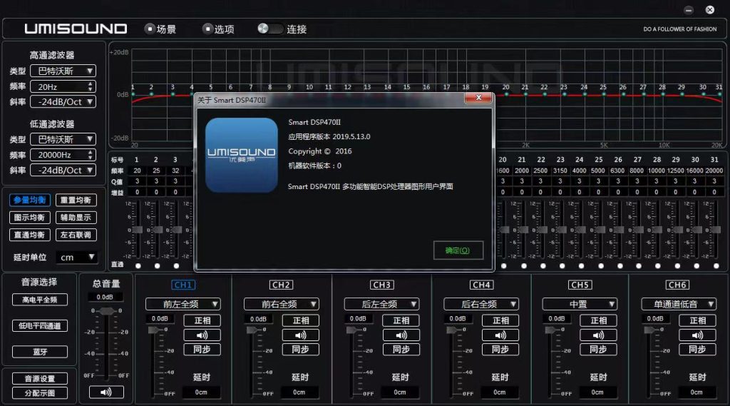Open CH2 前右全频 output type dropdown

pyautogui.click(x=281, y=305)
